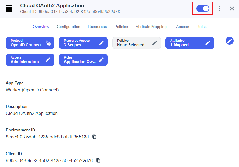Screen dimensions: 239x167
Task: Open the Resources tab
Action: 97,27
